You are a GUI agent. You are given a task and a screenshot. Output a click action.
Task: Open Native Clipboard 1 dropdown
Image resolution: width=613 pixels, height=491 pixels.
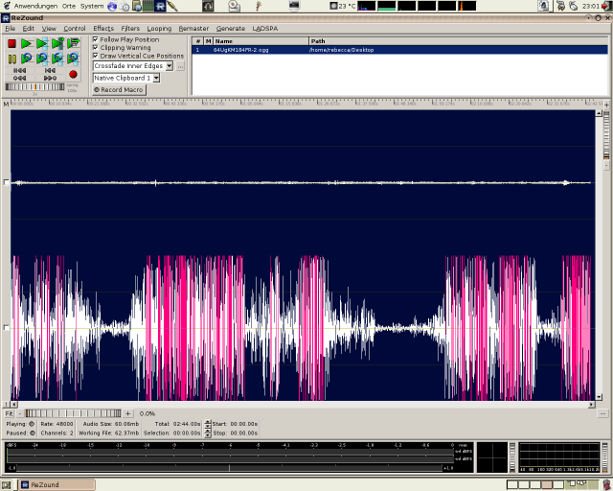[126, 78]
